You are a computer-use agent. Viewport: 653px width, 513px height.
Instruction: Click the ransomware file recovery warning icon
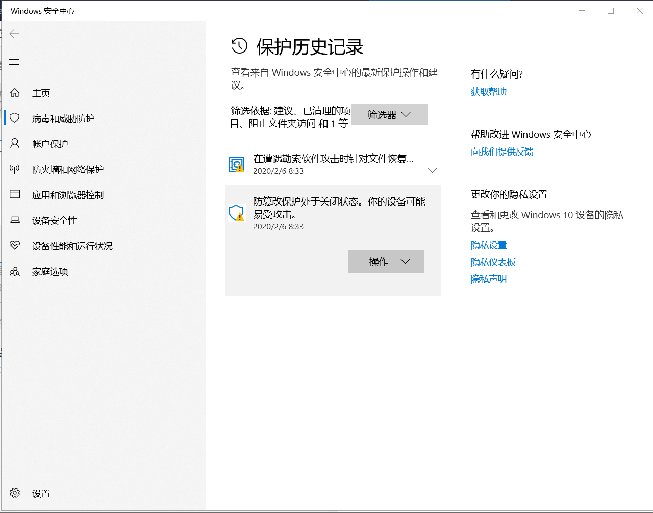click(236, 164)
